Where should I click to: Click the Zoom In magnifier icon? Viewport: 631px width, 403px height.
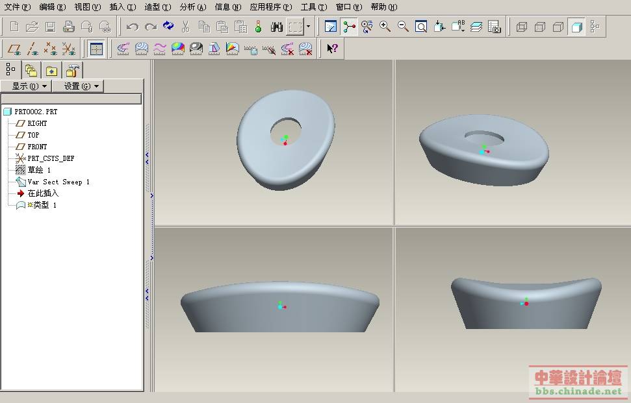(385, 27)
